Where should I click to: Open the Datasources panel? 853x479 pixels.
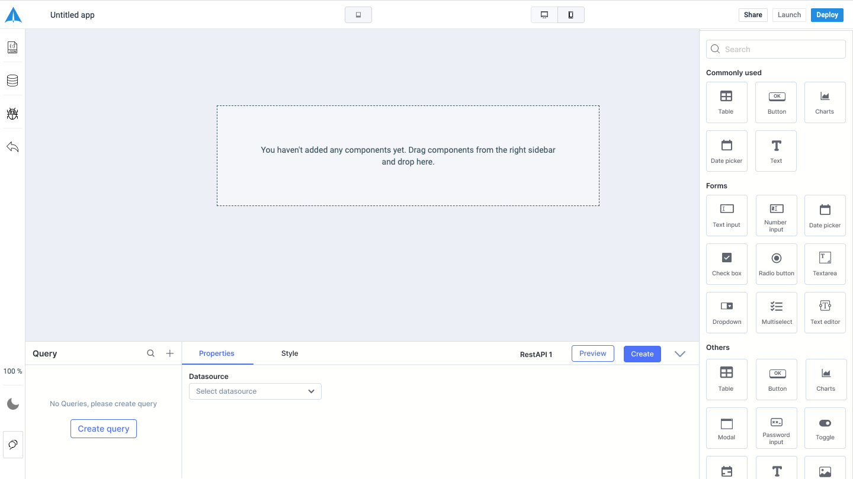coord(12,80)
